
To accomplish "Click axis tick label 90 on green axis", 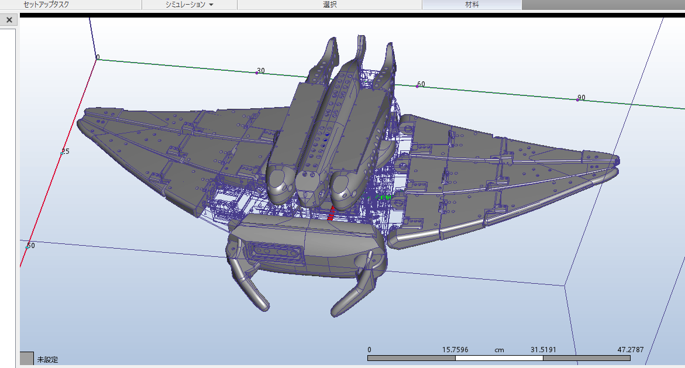I will click(581, 98).
